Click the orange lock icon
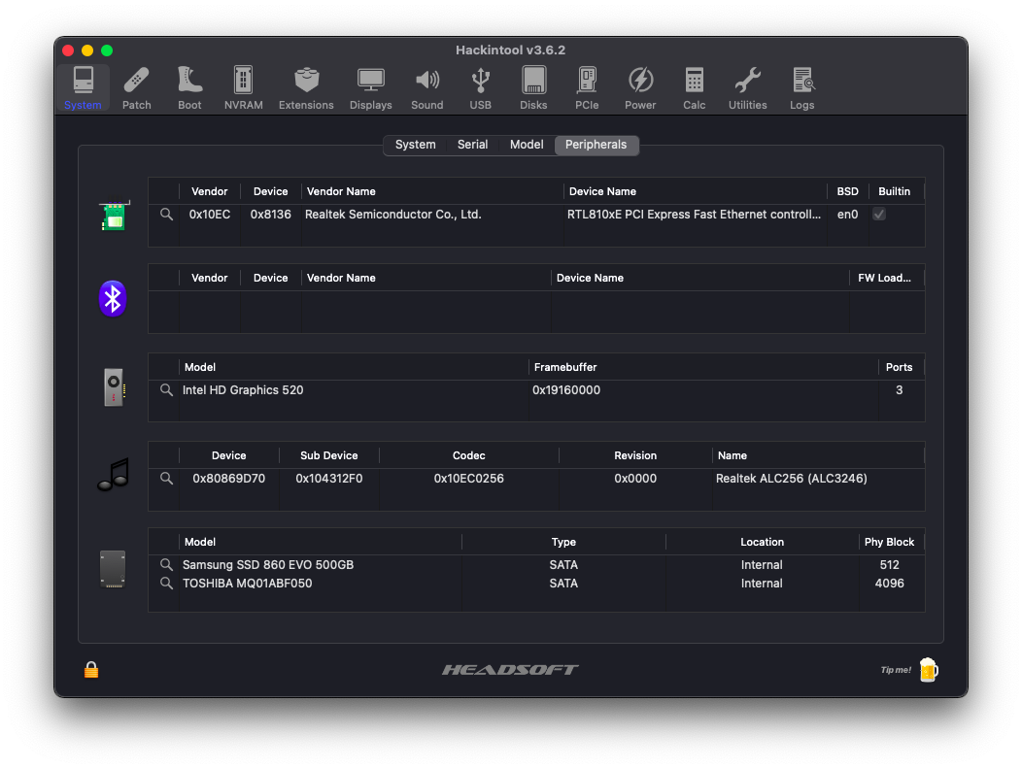The image size is (1022, 769). click(91, 669)
